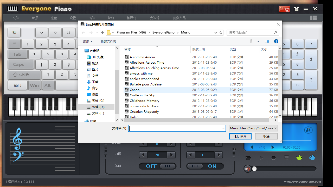
Task: Click the 搜索"Music" search box
Action: pos(253,32)
